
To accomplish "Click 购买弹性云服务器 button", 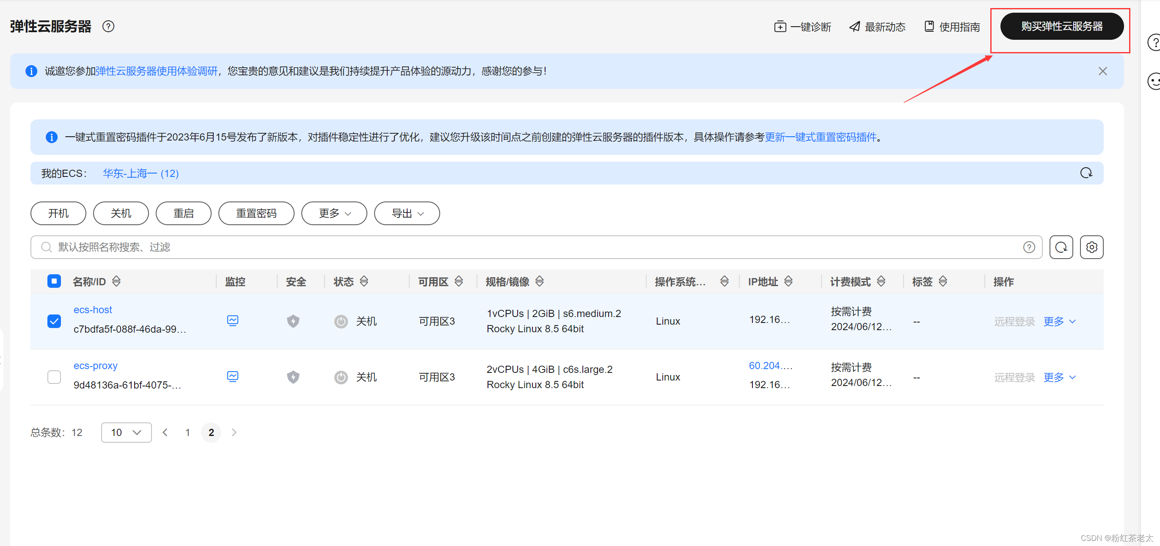I will point(1061,27).
